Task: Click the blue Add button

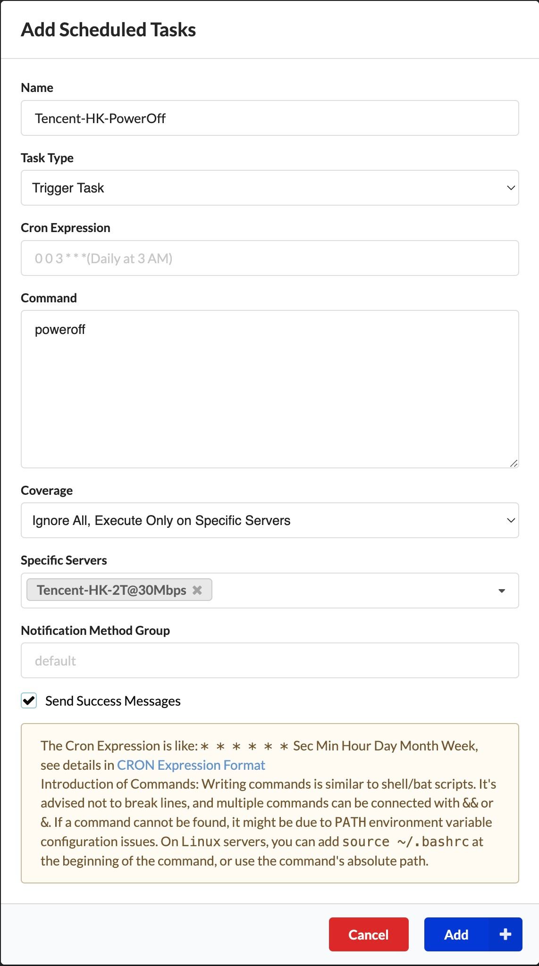Action: [x=456, y=934]
